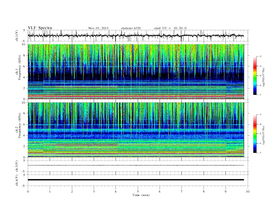Click the ch.2 spectrogram panel
Viewport: 279px width, 215px height.
[x=136, y=130]
